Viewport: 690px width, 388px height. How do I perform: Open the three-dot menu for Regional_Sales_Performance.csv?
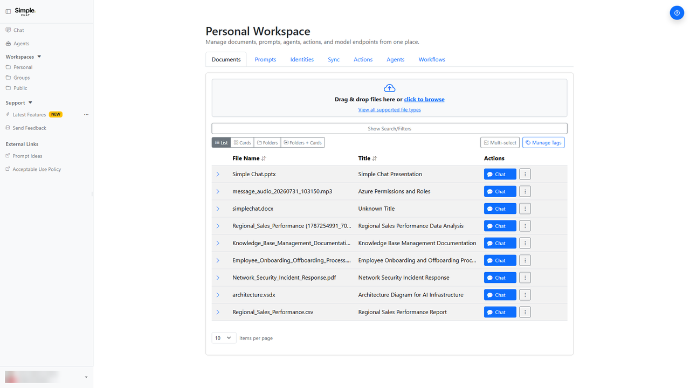point(525,312)
